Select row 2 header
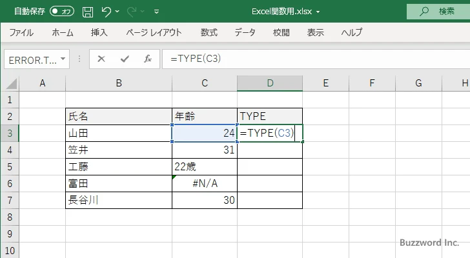 (10, 117)
